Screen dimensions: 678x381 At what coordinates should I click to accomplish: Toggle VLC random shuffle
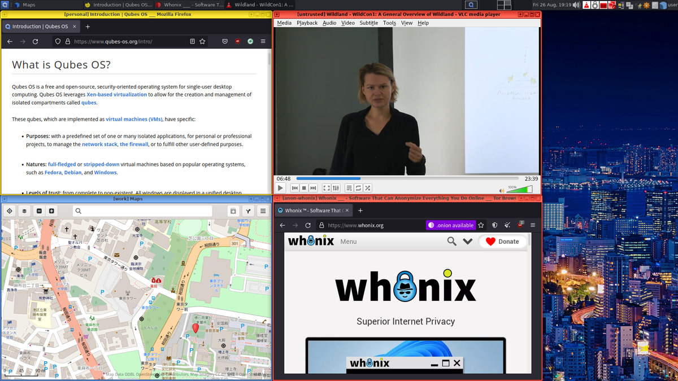point(367,188)
